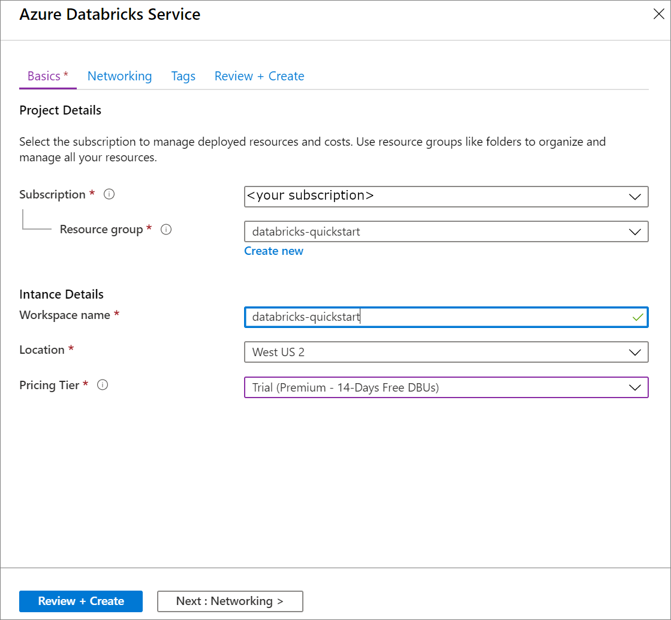Open the Resource group dropdown
Image resolution: width=671 pixels, height=620 pixels.
(x=635, y=231)
